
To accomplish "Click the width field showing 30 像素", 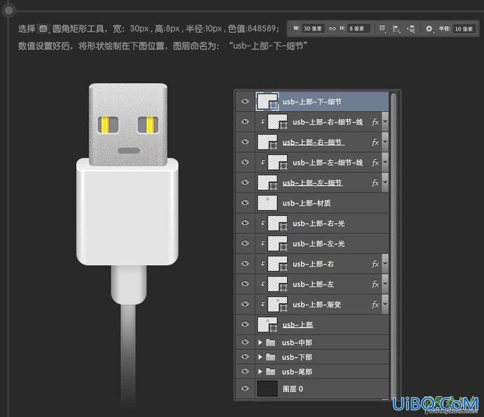I will pos(312,29).
